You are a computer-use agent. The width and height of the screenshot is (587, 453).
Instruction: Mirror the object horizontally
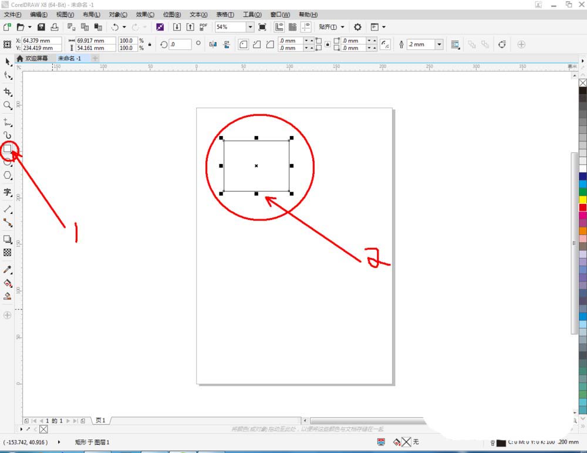(213, 45)
